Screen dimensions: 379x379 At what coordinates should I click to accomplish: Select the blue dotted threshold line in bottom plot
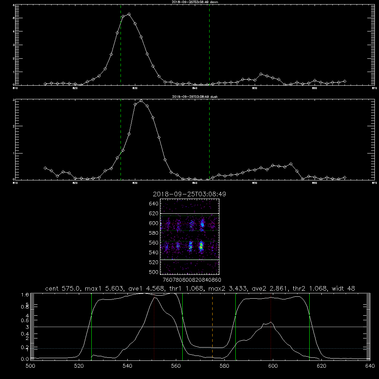click(x=200, y=349)
